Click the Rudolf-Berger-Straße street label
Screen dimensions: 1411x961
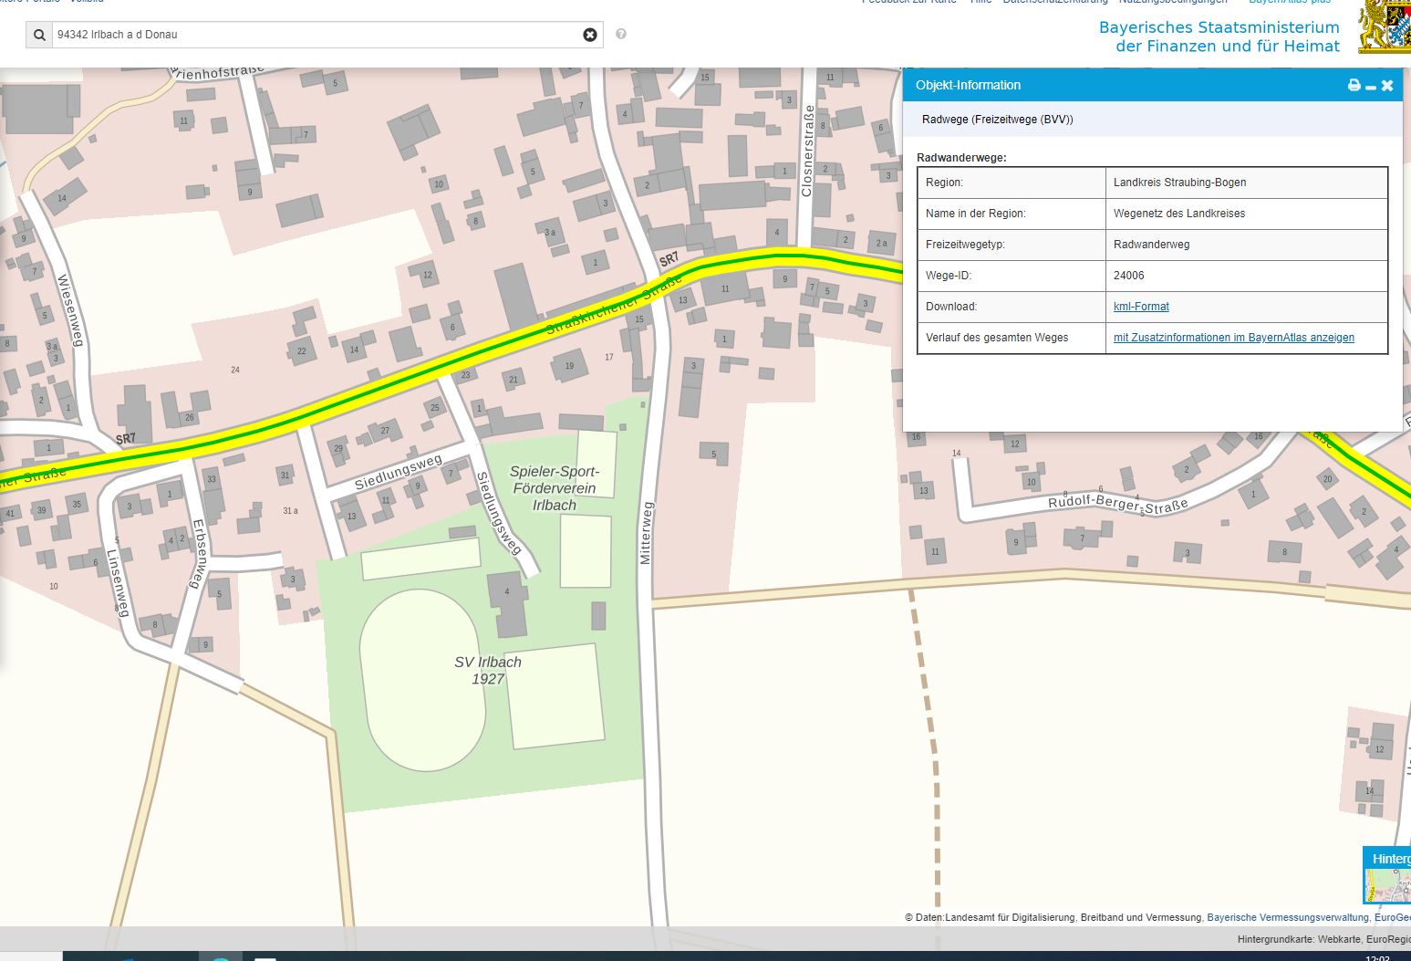1118,504
